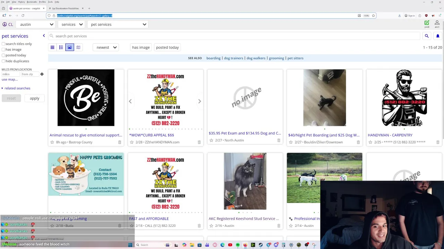Viewport: 444px width, 249px height.
Task: Enable hide duplicates checkbox
Action: tap(3, 61)
